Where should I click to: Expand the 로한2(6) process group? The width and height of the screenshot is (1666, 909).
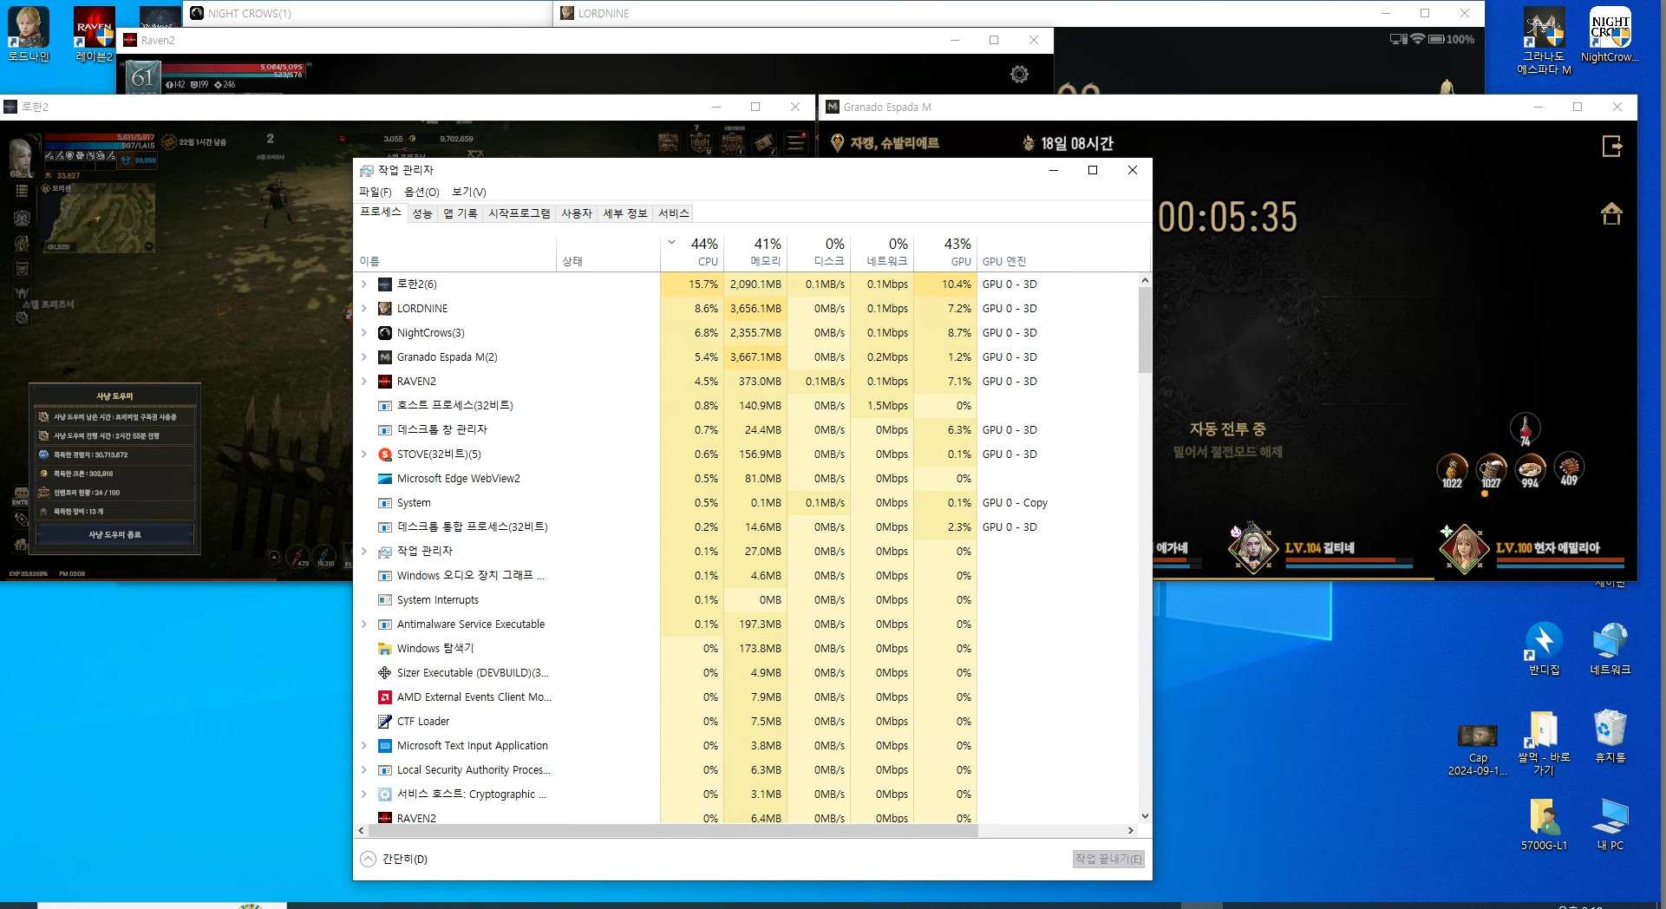(364, 284)
